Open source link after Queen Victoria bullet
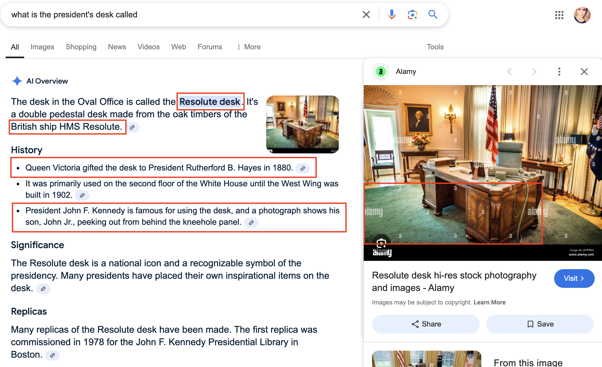Viewport: 602px width, 367px height. tap(303, 168)
